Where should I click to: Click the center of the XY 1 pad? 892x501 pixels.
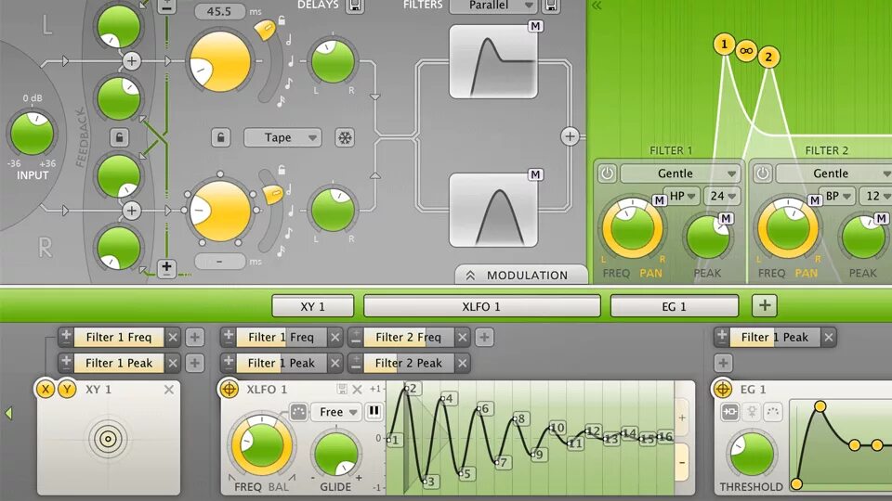[x=108, y=439]
